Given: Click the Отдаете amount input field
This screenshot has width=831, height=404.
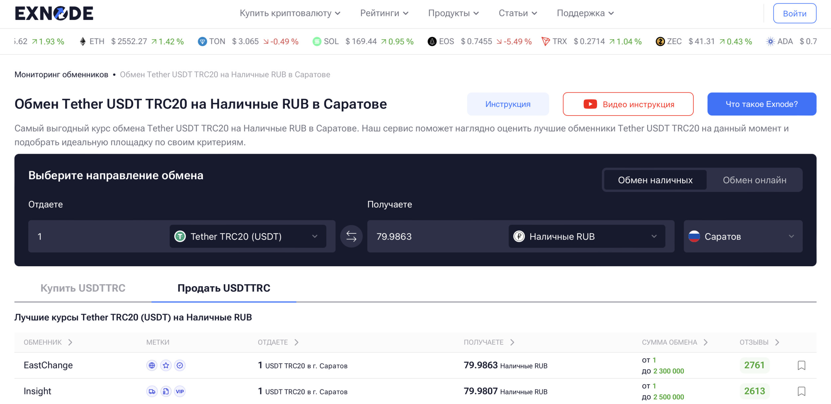Looking at the screenshot, I should (100, 236).
